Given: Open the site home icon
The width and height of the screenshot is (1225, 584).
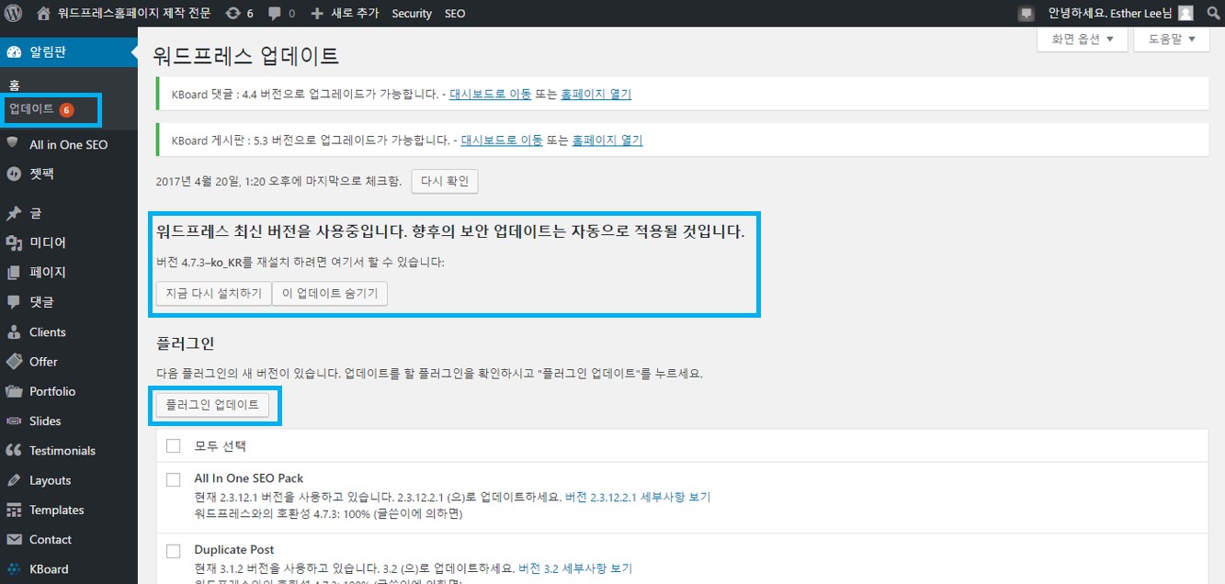Looking at the screenshot, I should [x=43, y=14].
